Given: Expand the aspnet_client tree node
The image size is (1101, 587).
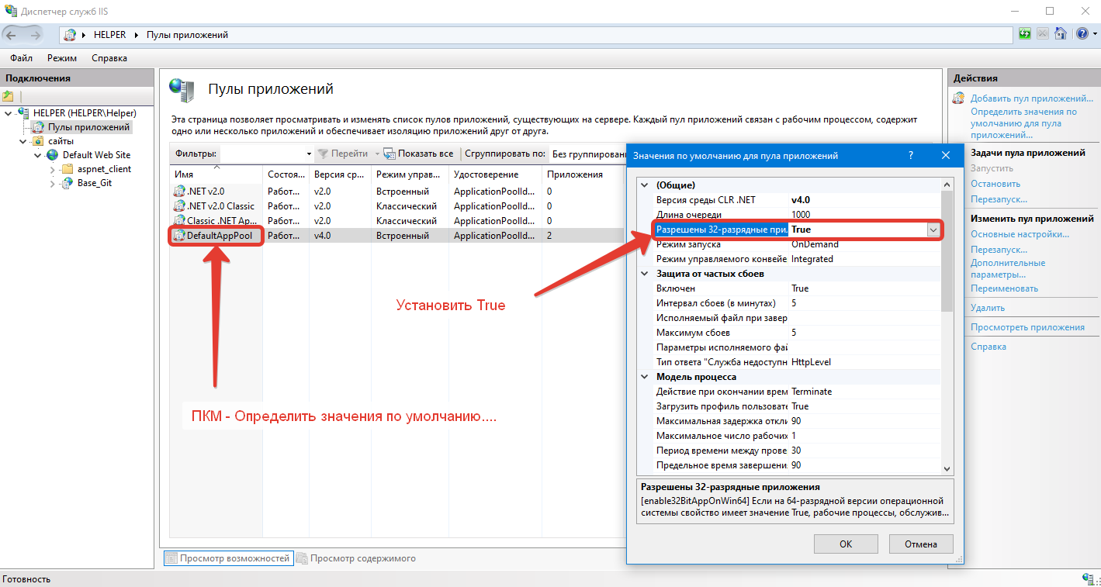Looking at the screenshot, I should click(x=52, y=169).
